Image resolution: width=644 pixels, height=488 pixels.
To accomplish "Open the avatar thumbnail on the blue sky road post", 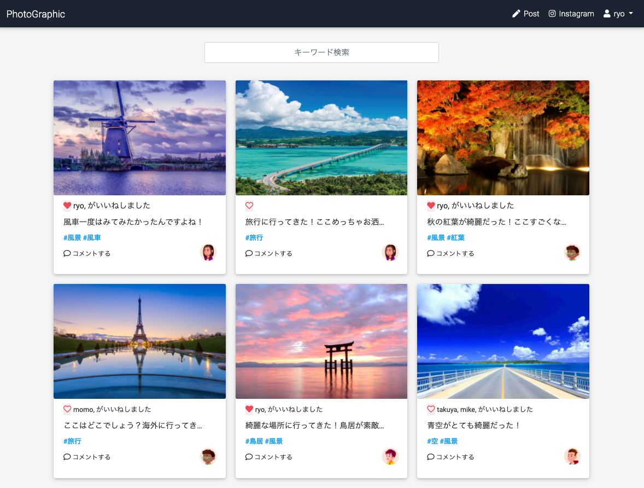I will coord(572,456).
